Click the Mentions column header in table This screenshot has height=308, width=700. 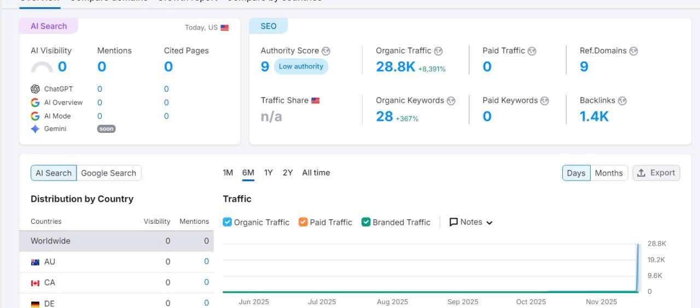coord(194,222)
